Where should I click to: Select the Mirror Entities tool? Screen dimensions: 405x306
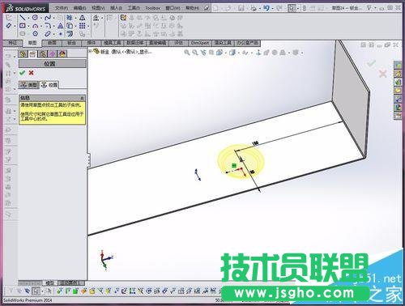[x=83, y=18]
